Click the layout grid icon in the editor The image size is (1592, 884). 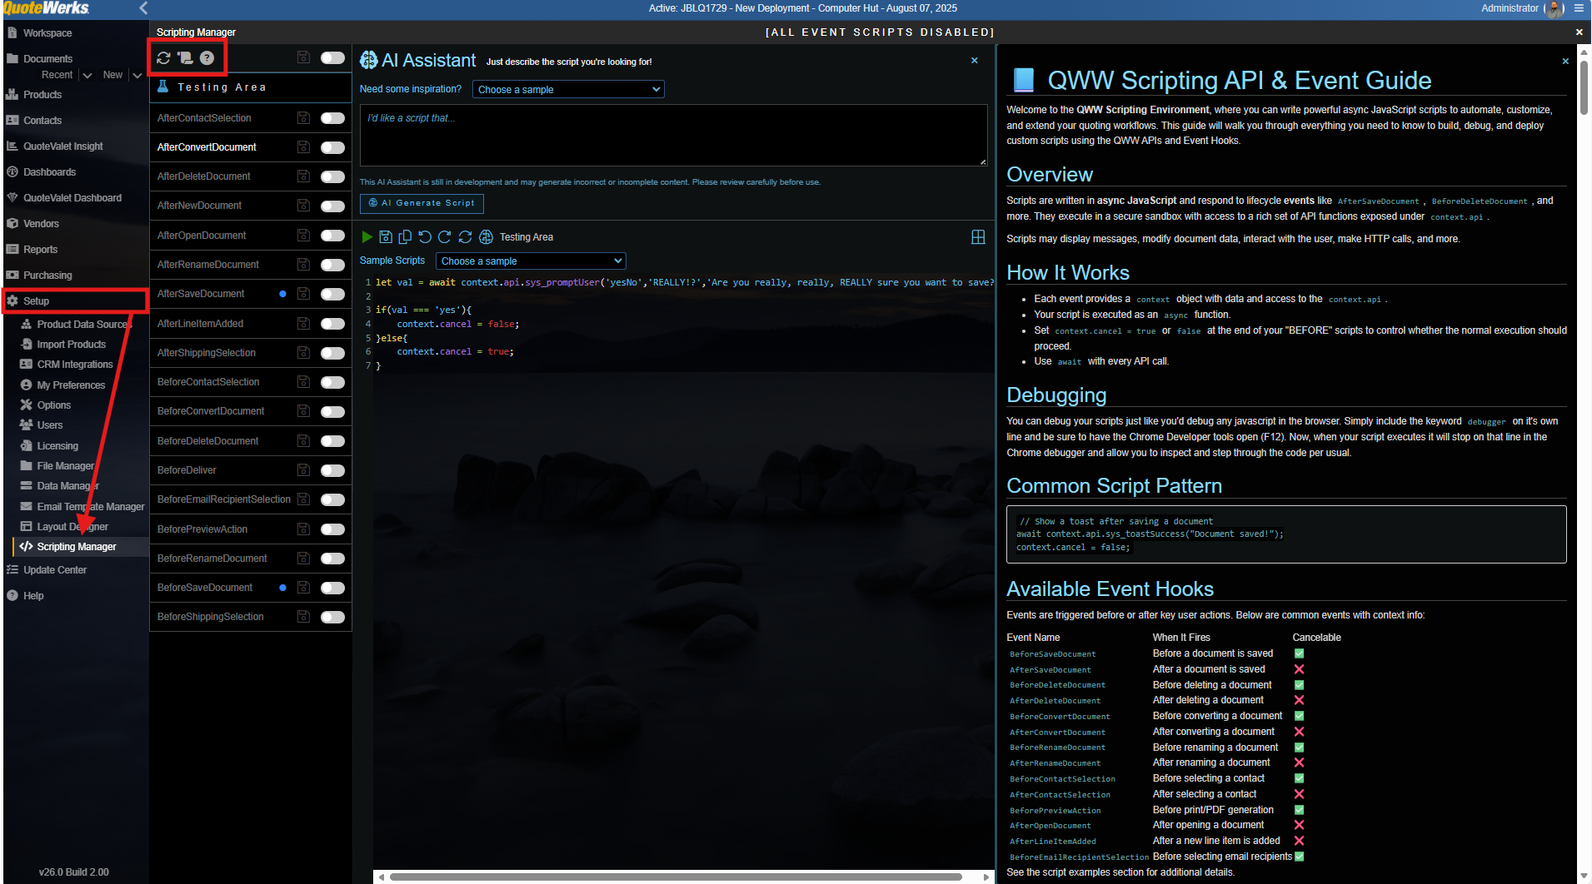[978, 237]
